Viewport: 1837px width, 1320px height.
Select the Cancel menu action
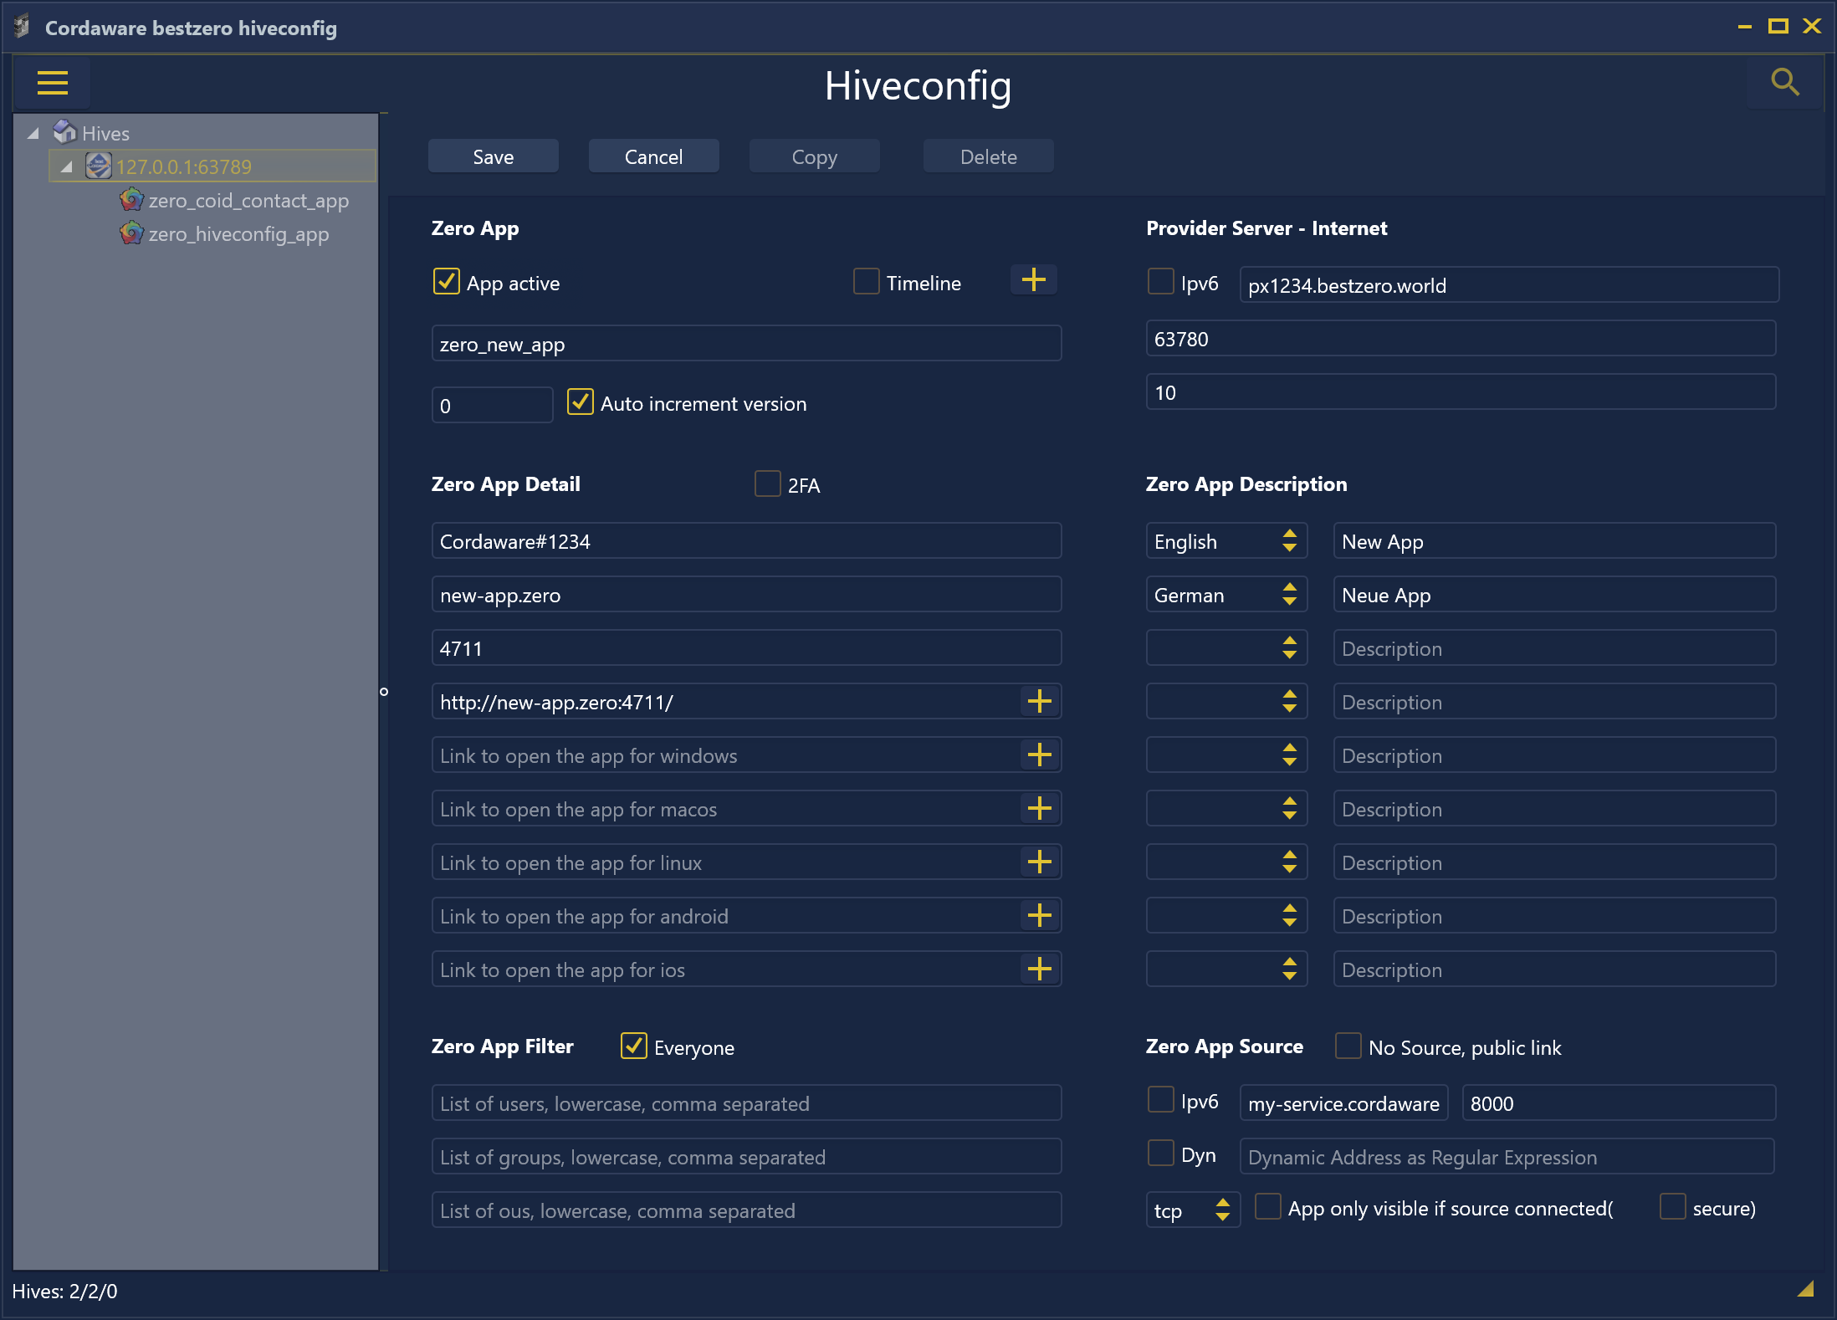[x=655, y=156]
